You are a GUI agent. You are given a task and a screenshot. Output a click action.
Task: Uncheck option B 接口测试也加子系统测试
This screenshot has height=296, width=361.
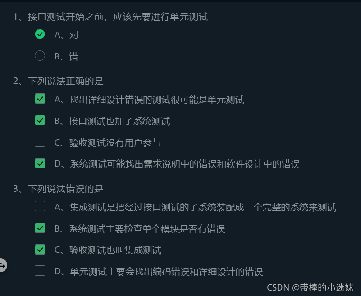pyautogui.click(x=40, y=120)
